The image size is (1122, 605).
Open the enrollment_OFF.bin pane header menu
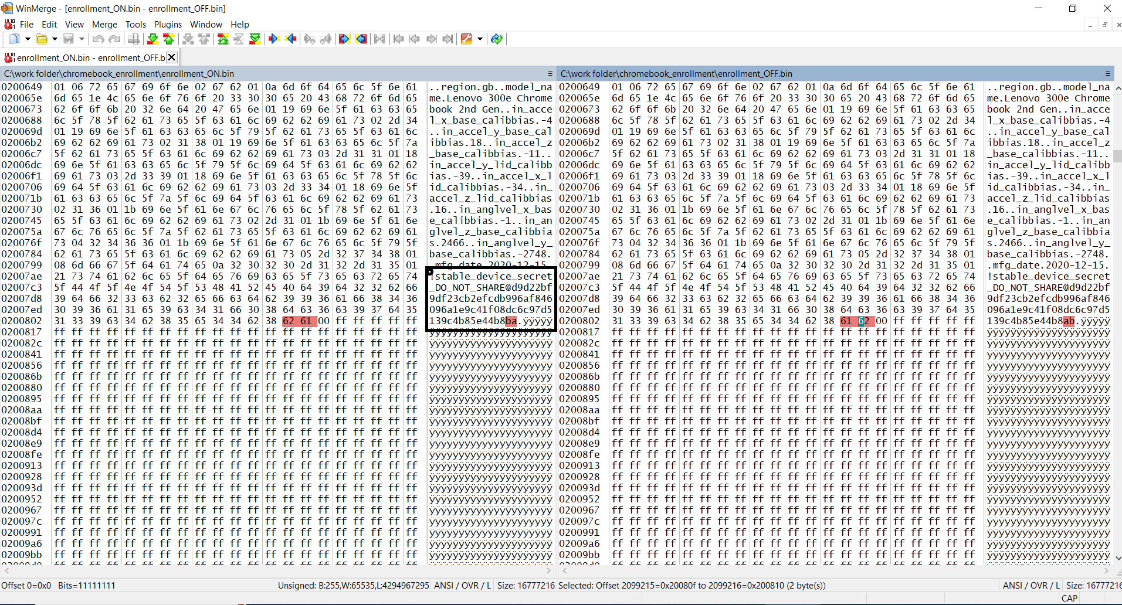point(1108,74)
